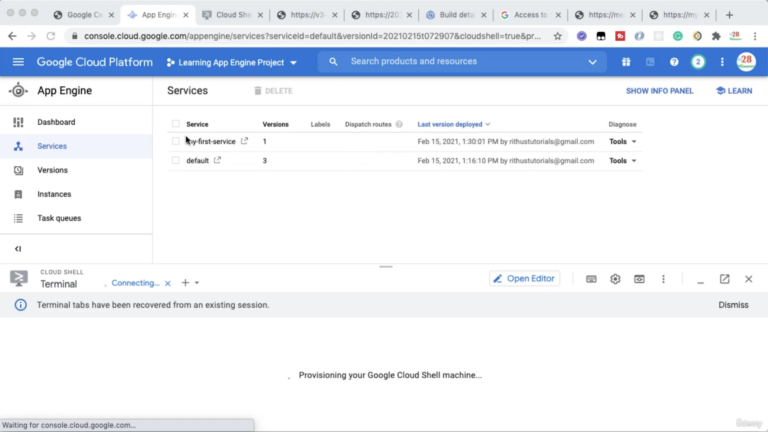Open the Chrome extensions puzzle icon
The width and height of the screenshot is (768, 432).
coord(716,36)
